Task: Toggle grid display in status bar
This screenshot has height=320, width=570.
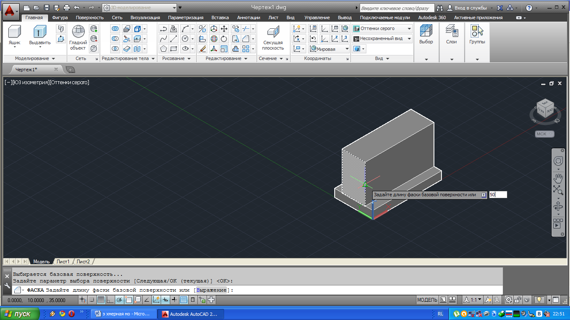Action: 101,300
